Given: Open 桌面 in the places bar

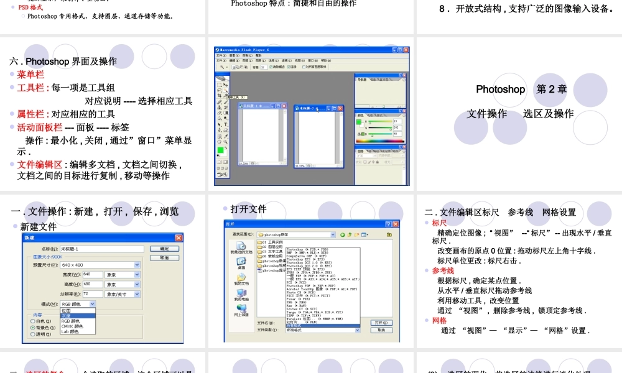Looking at the screenshot, I should (x=241, y=263).
